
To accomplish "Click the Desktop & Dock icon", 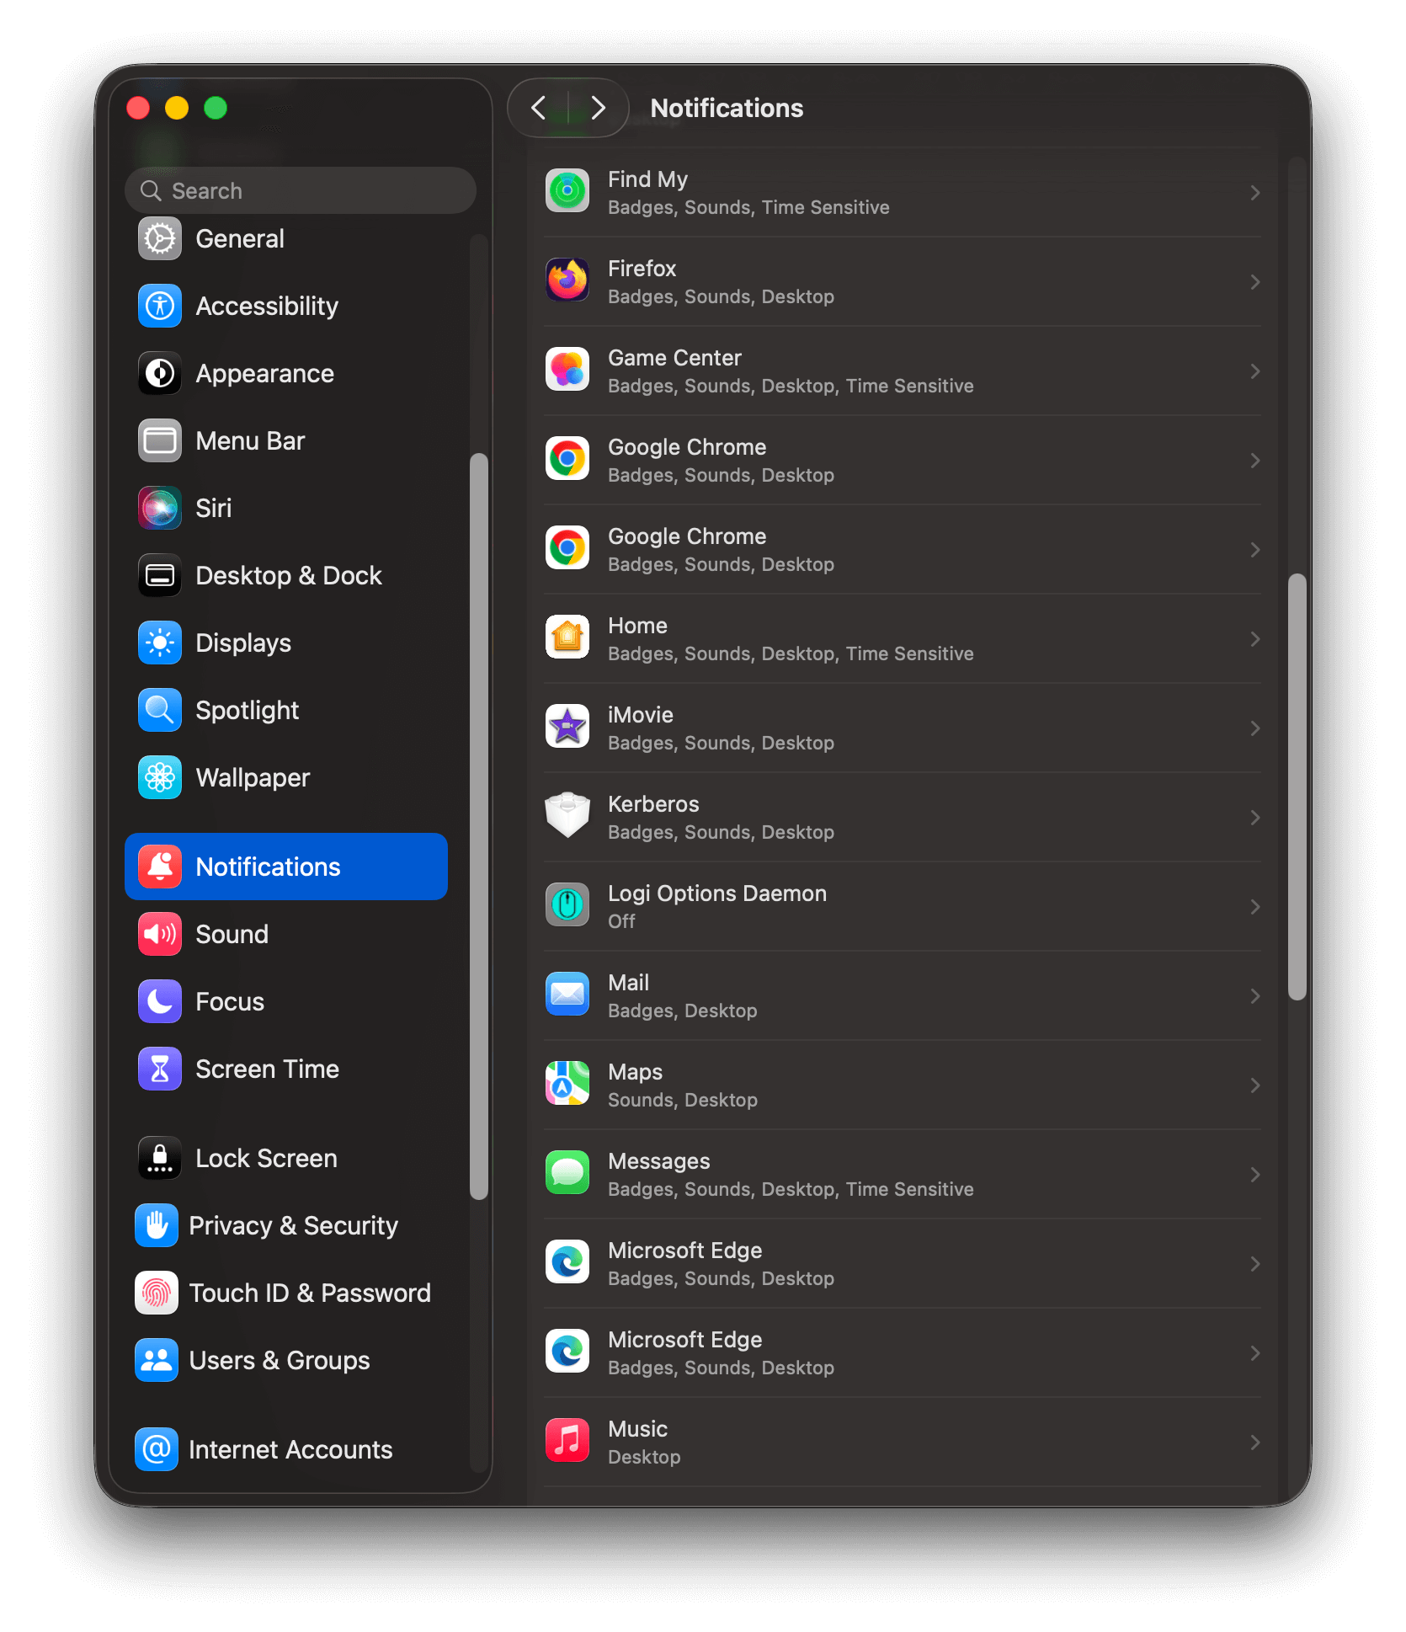I will click(x=159, y=576).
